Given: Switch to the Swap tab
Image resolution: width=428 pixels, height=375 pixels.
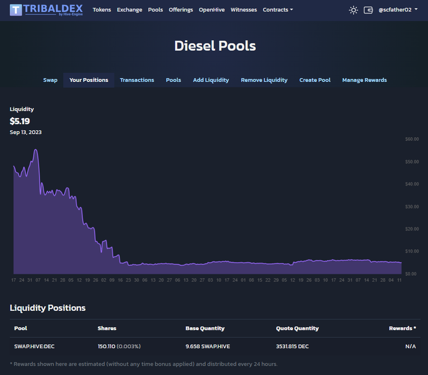Looking at the screenshot, I should (50, 80).
